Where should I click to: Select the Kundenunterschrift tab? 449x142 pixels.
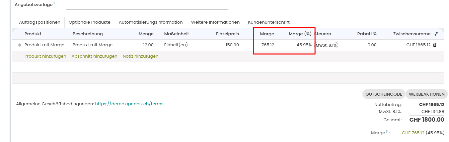coord(269,22)
